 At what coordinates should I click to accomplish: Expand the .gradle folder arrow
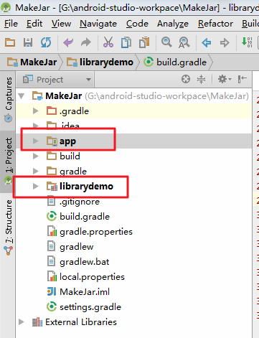pos(36,111)
